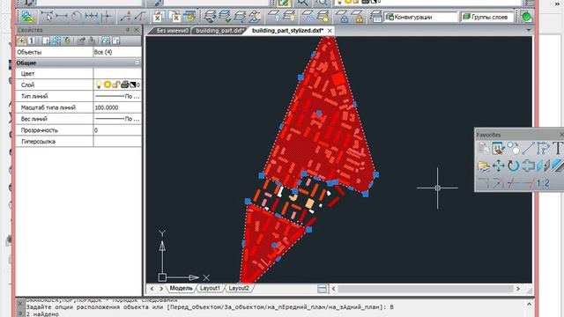Switch to the Layout1 tab
Viewport: 564px width, 317px height.
pos(210,288)
